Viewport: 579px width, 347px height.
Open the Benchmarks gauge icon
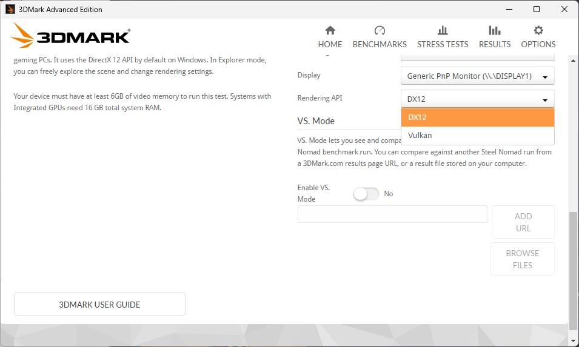pyautogui.click(x=380, y=30)
